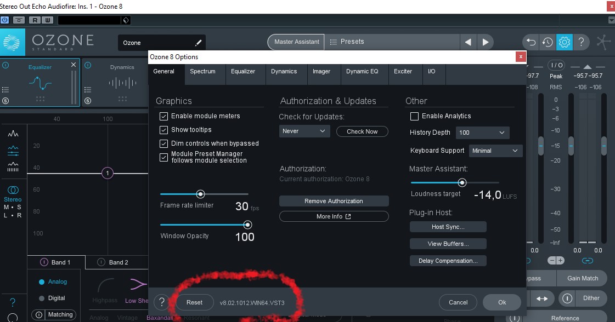Open the help question mark in header

coord(581,42)
